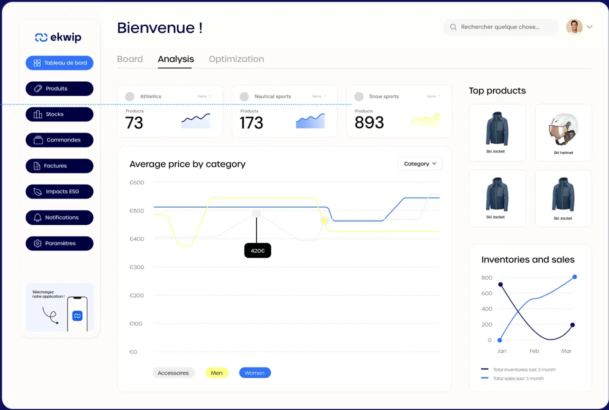The image size is (609, 410).
Task: Click the Stocks bar chart icon
Action: pyautogui.click(x=37, y=114)
